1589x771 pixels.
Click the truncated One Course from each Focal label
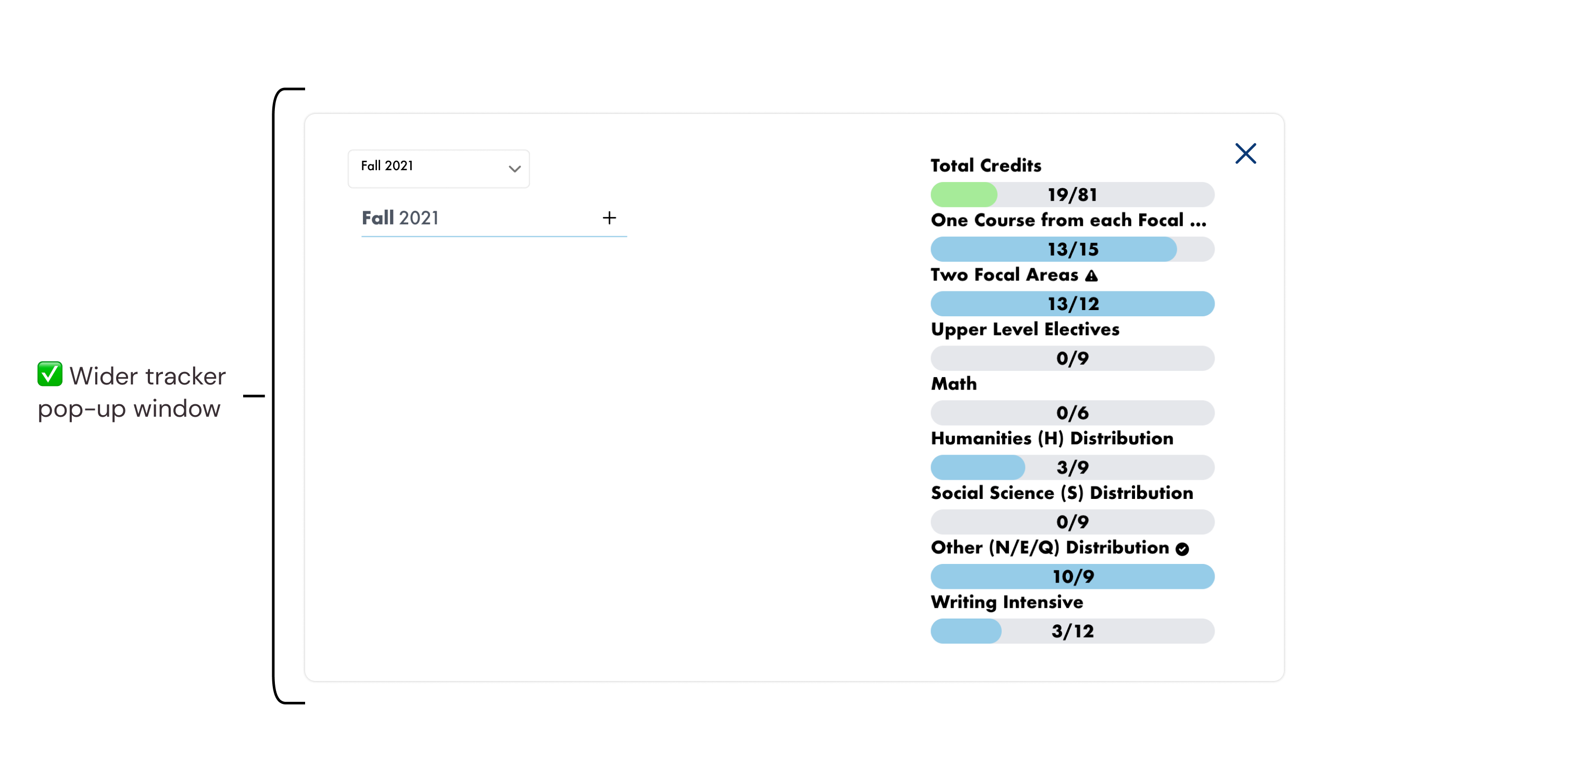(1068, 220)
